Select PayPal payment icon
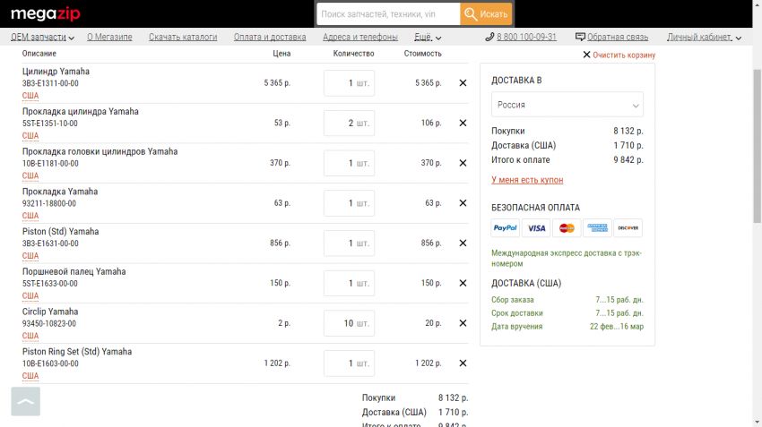The height and width of the screenshot is (427, 762). pos(505,228)
